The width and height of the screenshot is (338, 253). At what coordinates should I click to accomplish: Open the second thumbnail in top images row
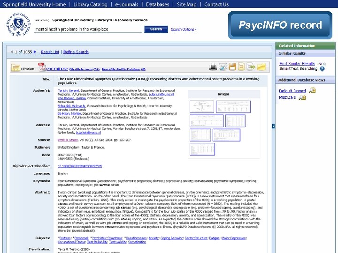233,106
